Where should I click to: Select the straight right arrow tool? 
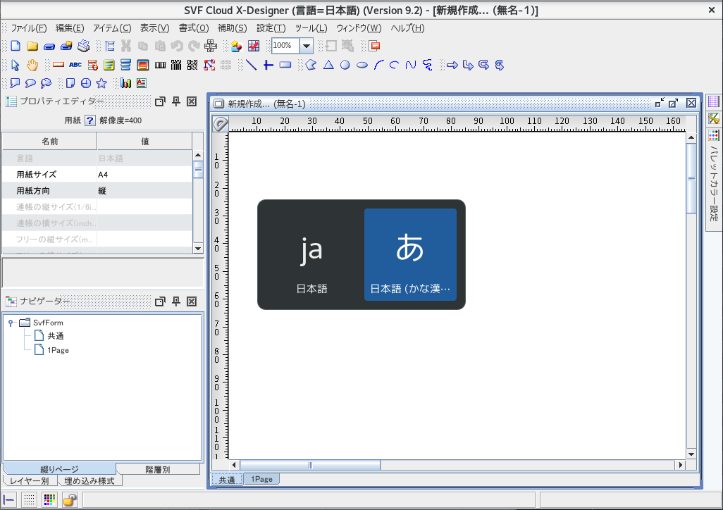452,65
